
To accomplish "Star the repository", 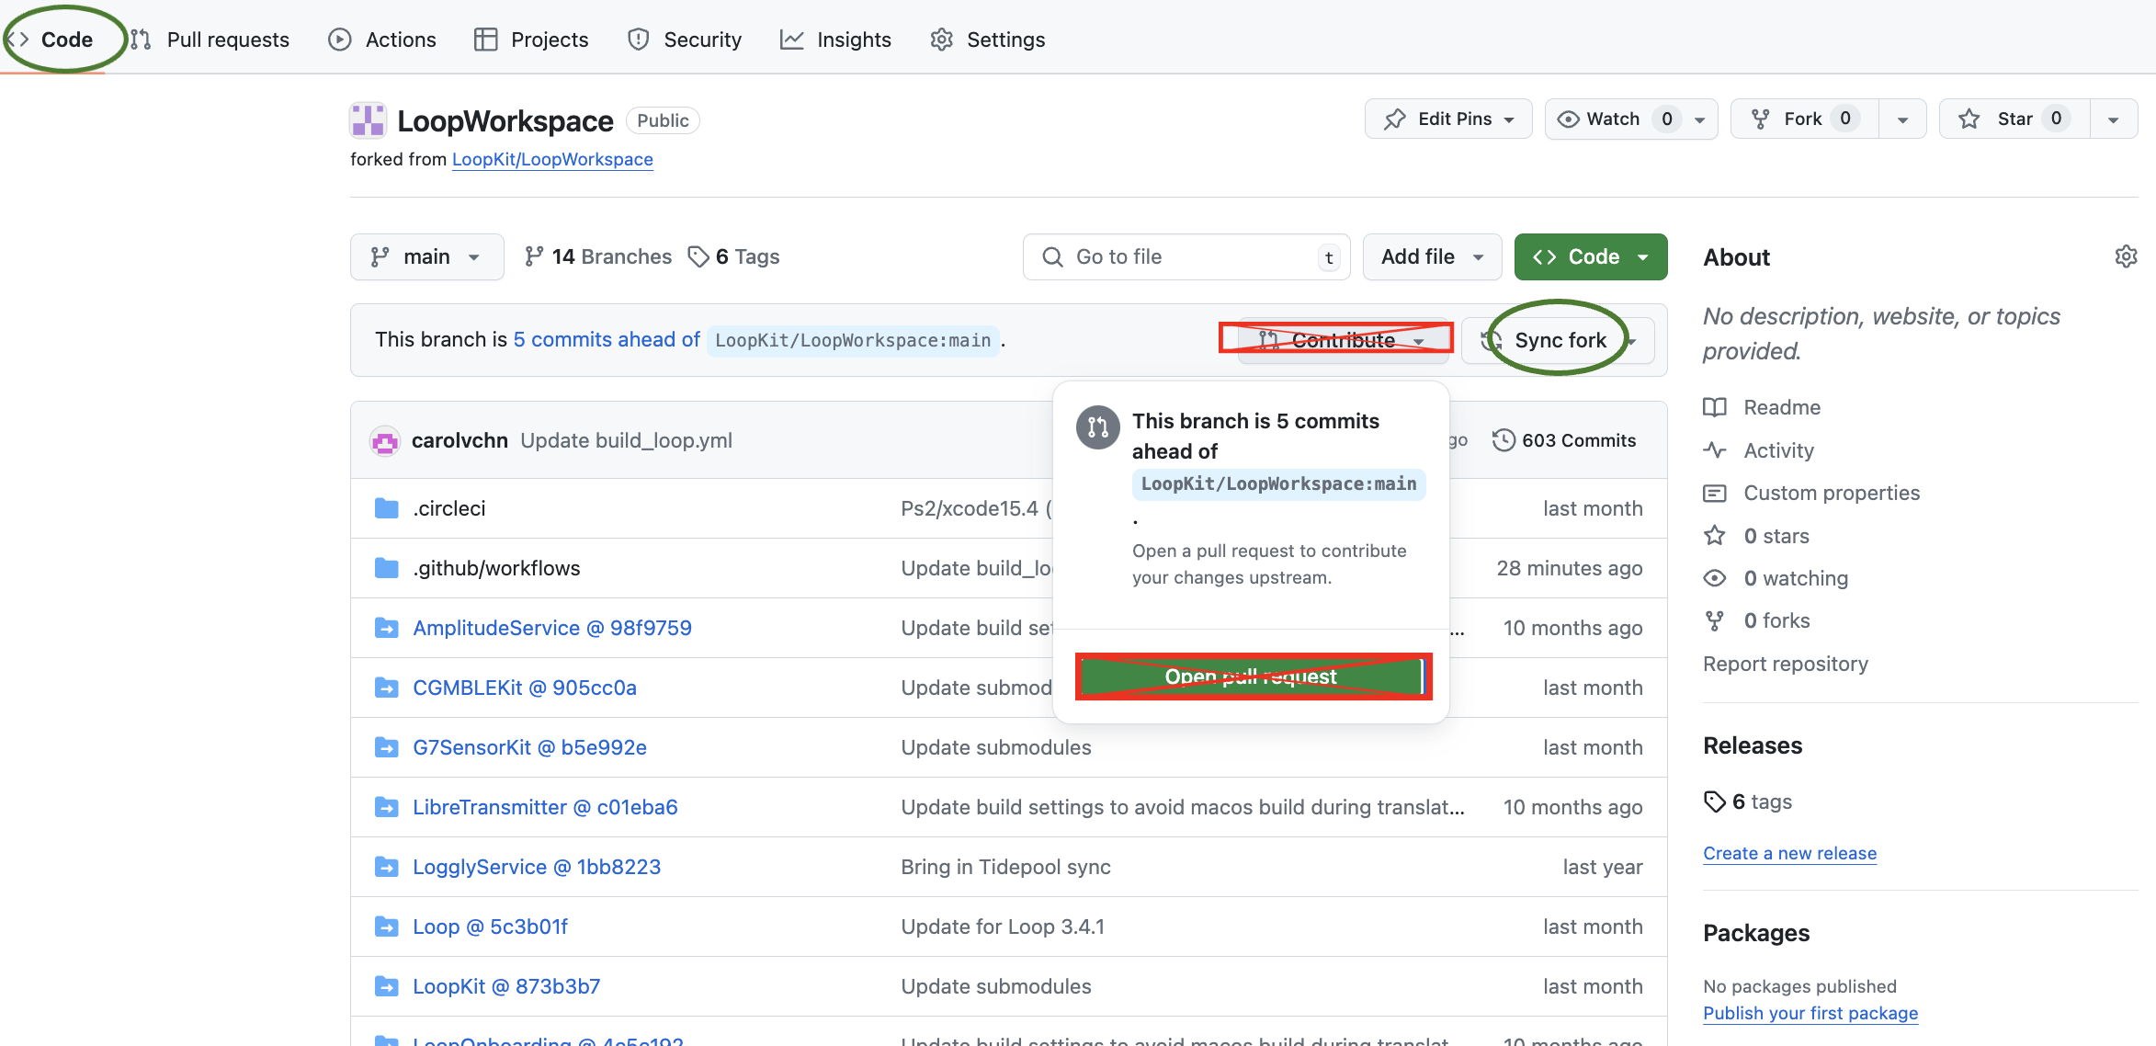I will [2014, 119].
